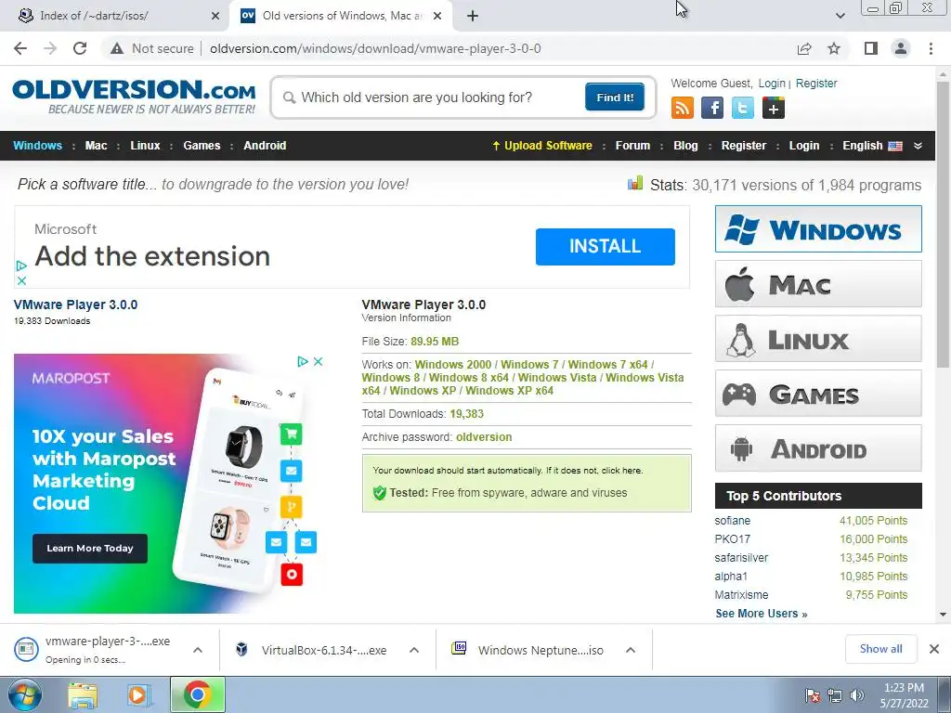951x713 pixels.
Task: Click the volume speaker tray icon
Action: point(857,695)
